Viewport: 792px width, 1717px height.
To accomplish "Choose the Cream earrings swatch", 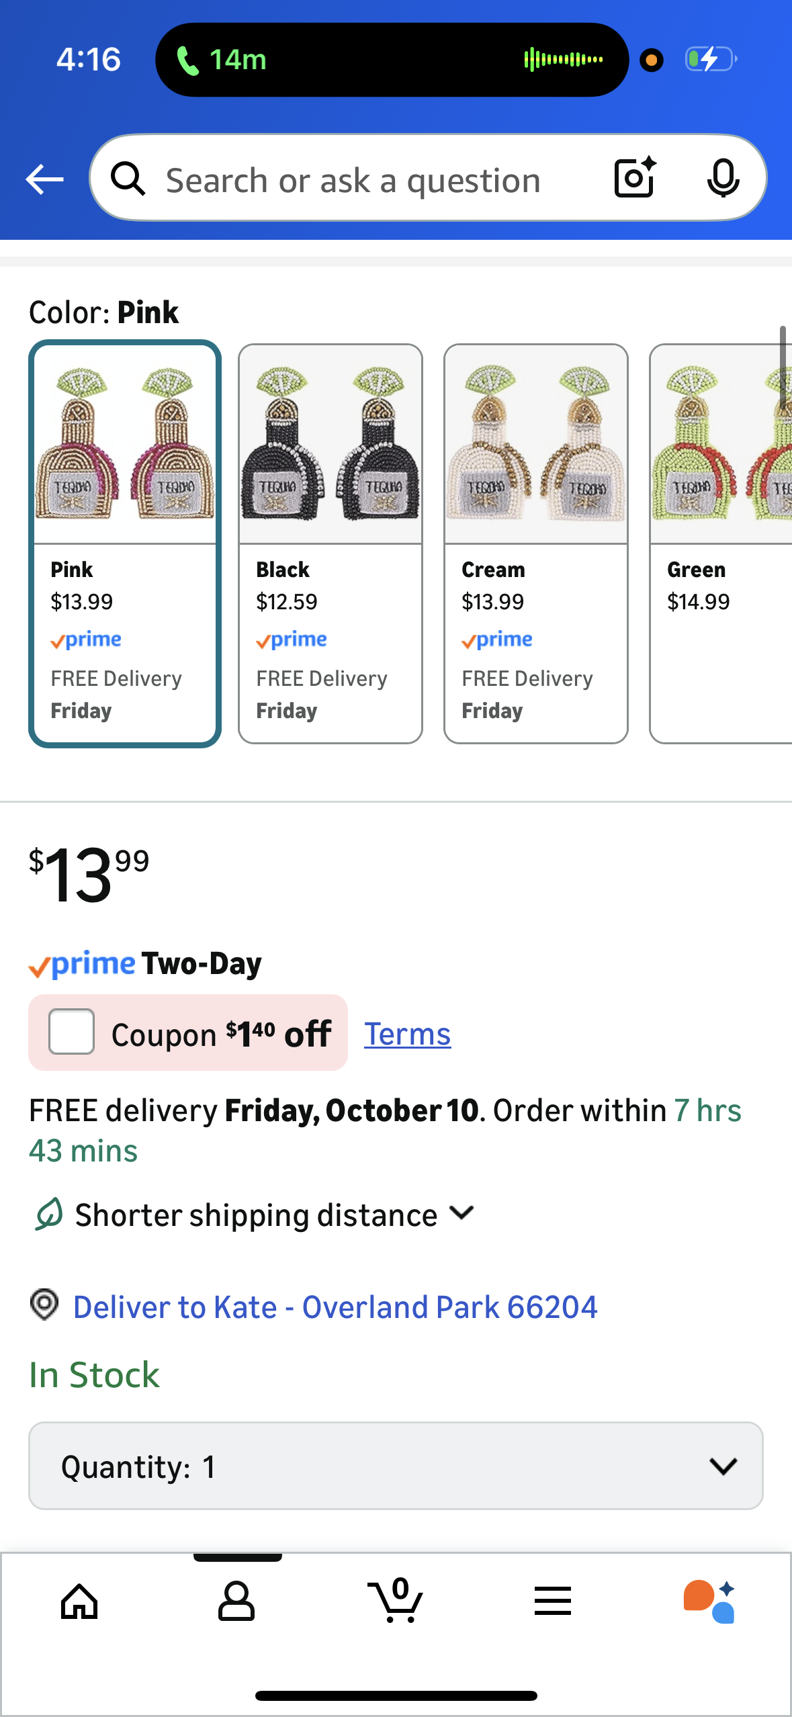I will pos(536,543).
